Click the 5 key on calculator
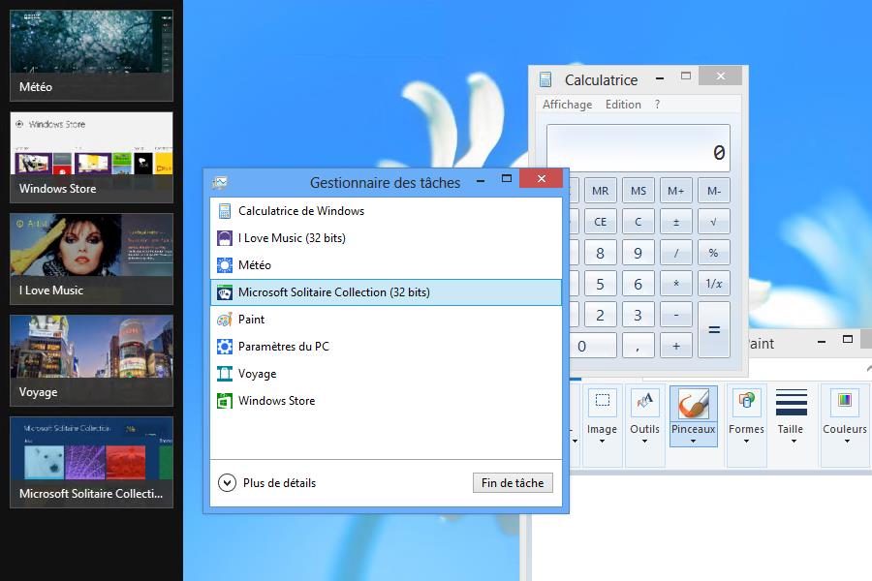The height and width of the screenshot is (581, 872). pos(600,284)
